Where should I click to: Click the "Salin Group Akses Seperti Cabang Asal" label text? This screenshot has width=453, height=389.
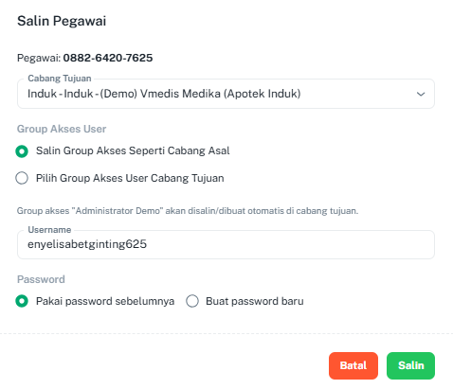click(133, 150)
